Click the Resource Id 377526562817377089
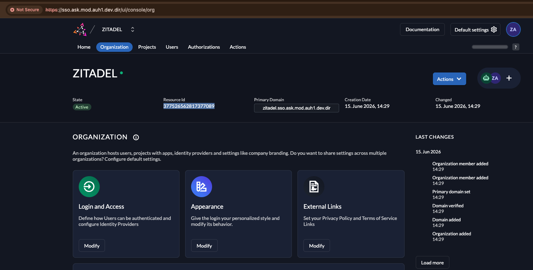This screenshot has height=270, width=533. pyautogui.click(x=189, y=106)
